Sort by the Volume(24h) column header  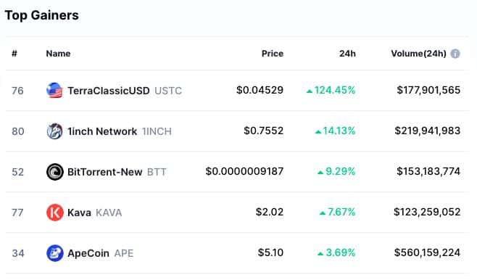click(418, 54)
